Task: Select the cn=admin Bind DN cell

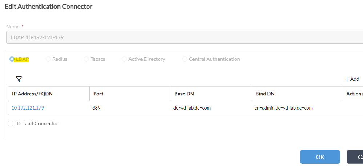Action: [x=297, y=108]
